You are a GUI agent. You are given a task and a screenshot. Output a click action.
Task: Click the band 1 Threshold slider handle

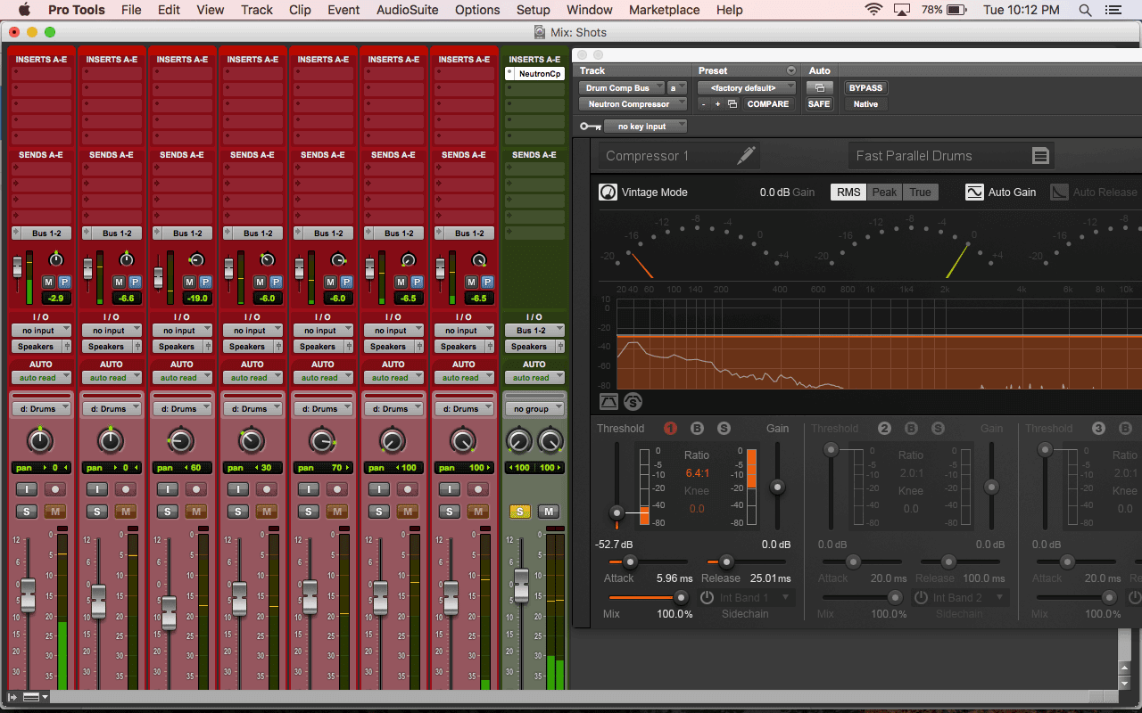pos(616,512)
